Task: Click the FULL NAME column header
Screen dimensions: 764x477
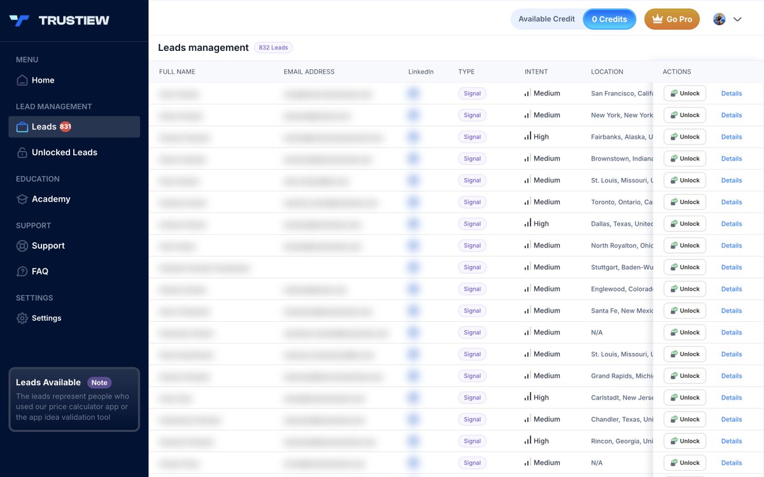Action: point(177,72)
